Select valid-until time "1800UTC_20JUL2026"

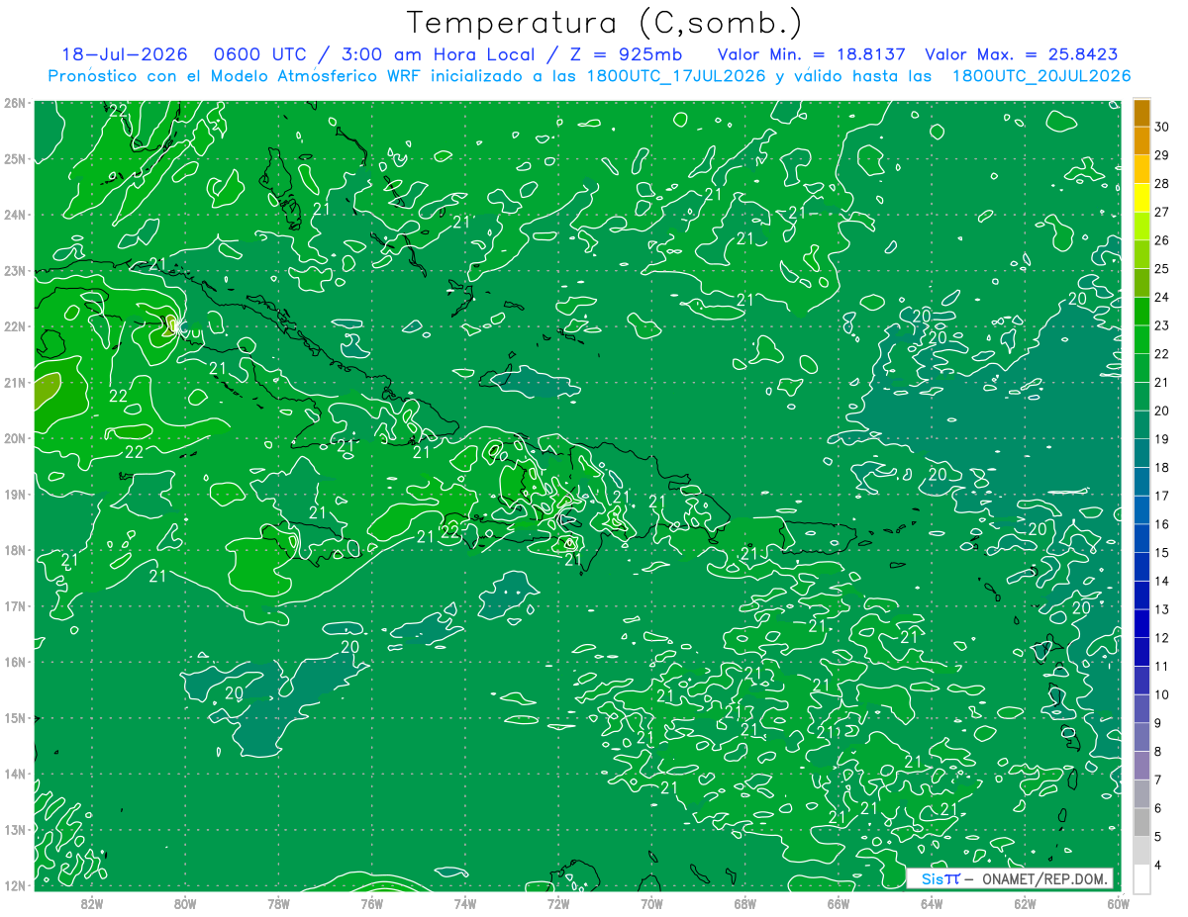point(1041,76)
